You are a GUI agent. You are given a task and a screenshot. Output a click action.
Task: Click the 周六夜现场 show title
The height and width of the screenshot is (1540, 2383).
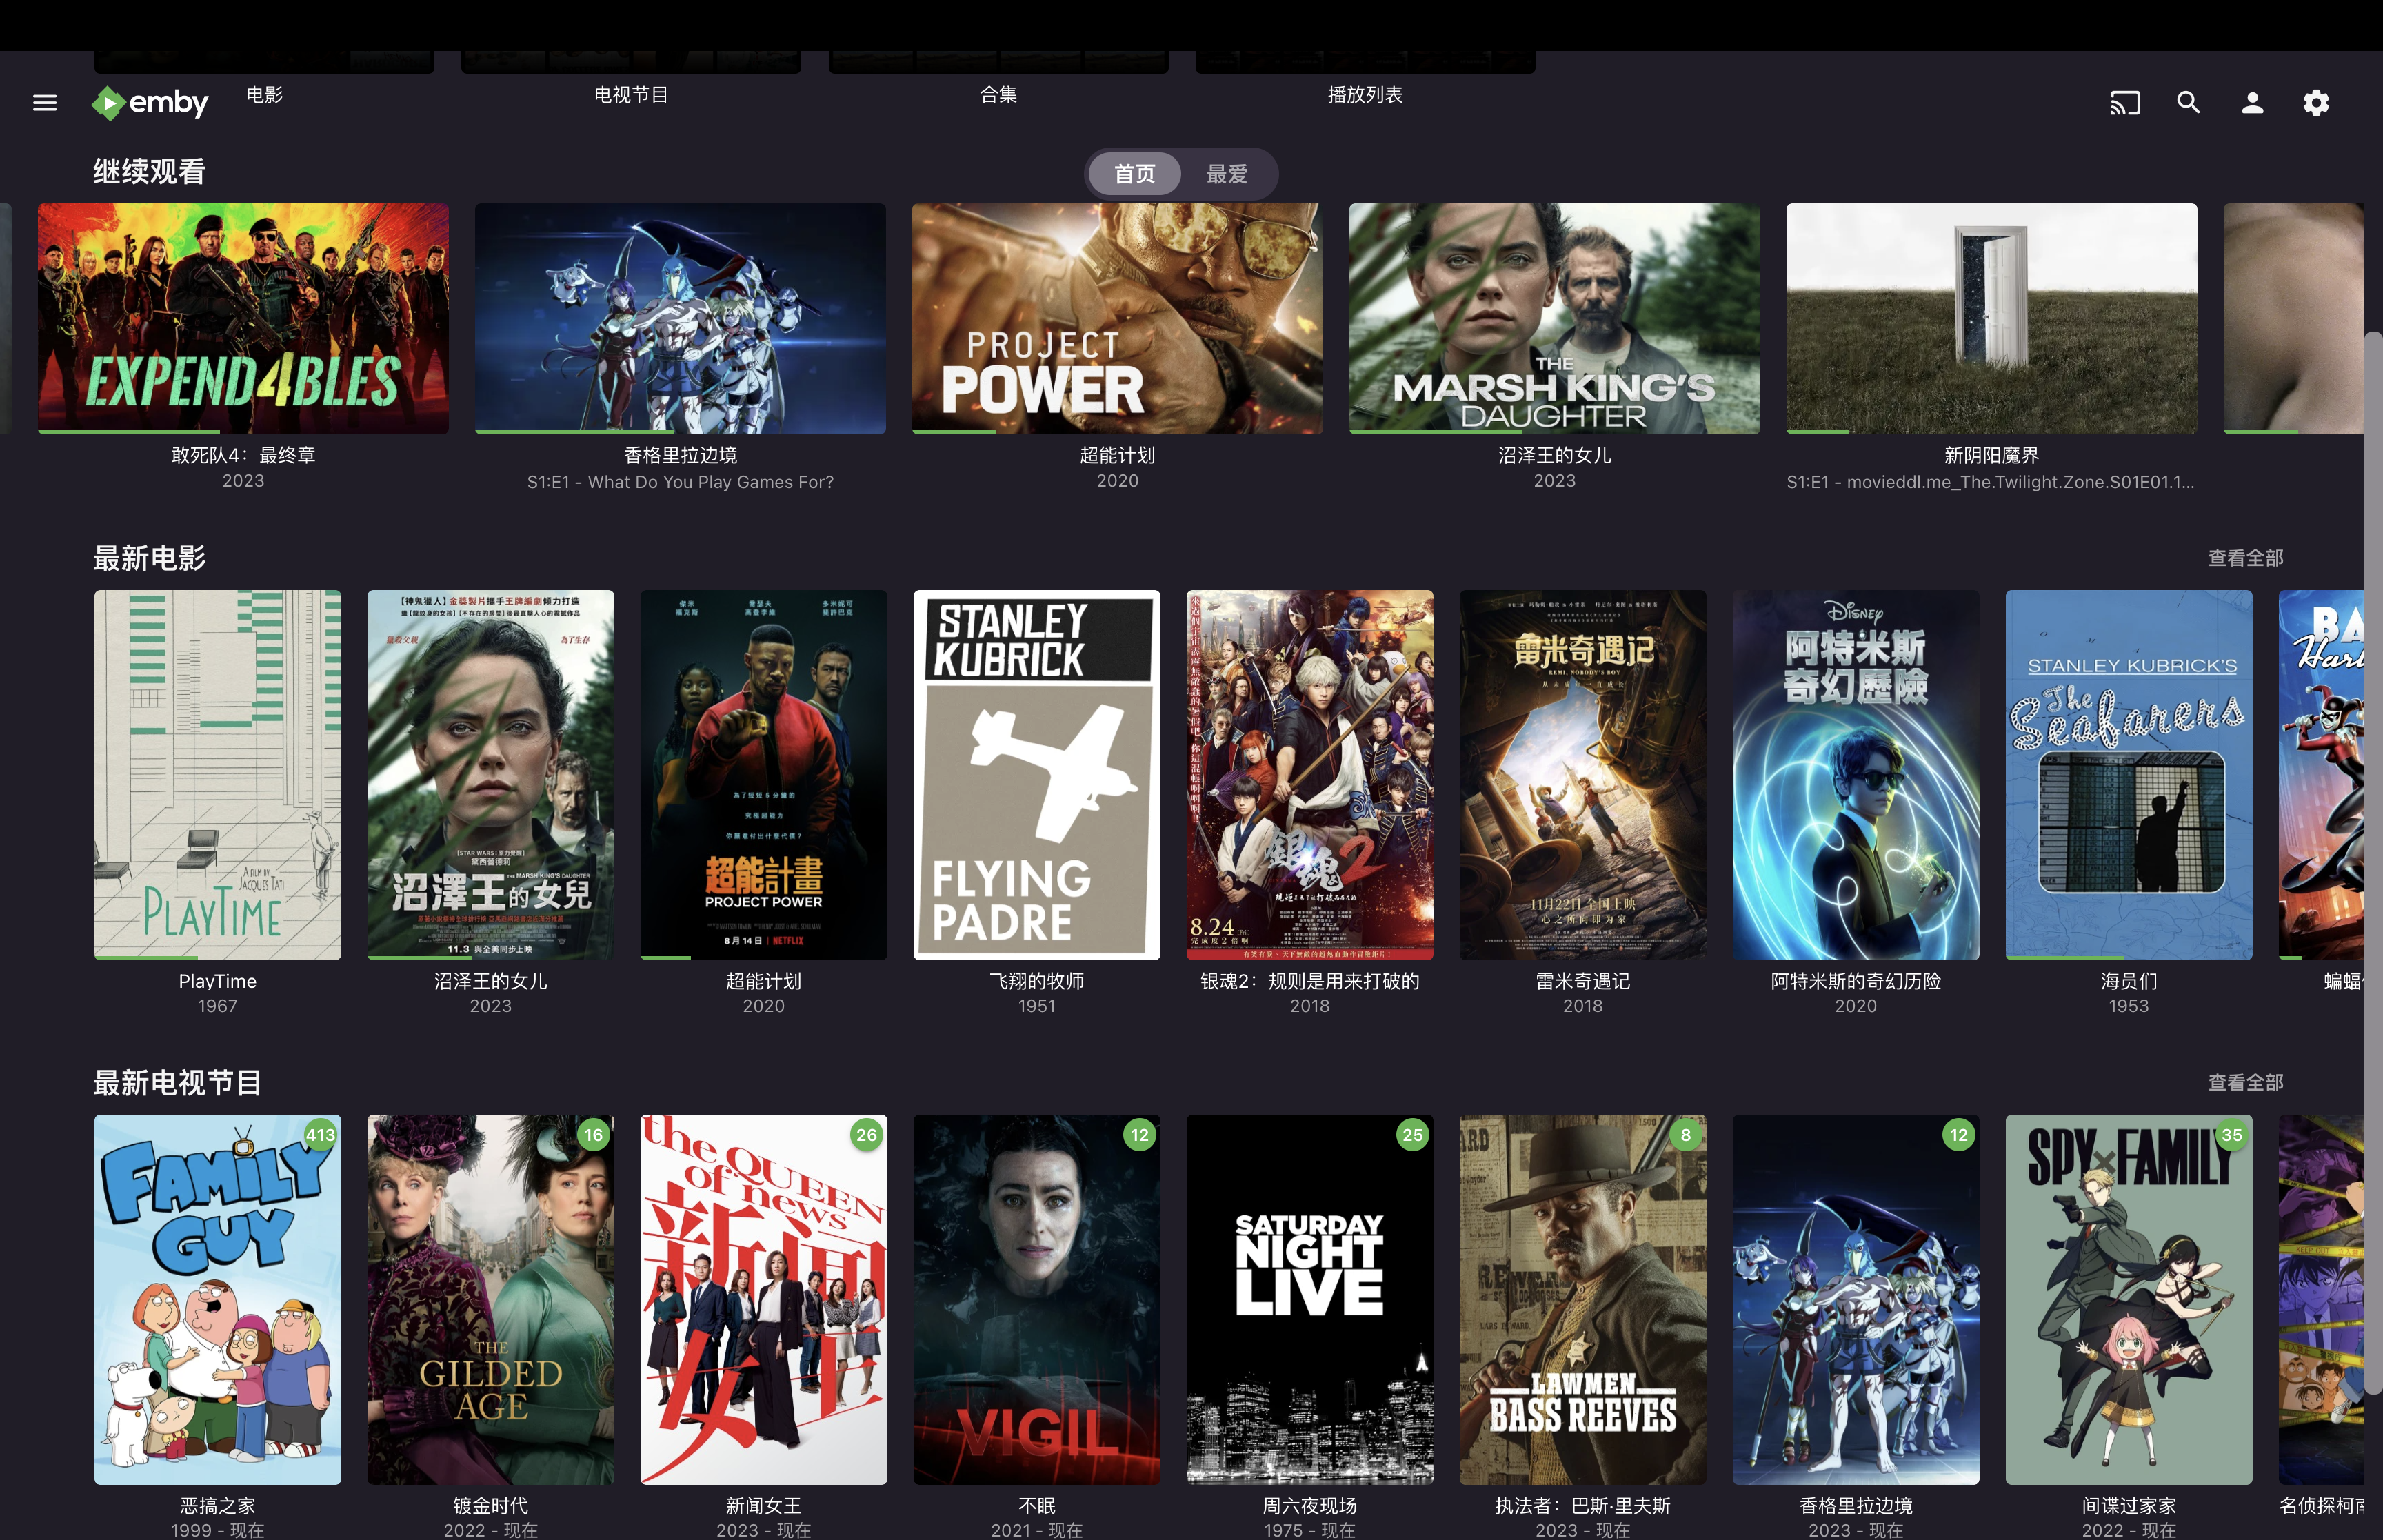(x=1310, y=1506)
